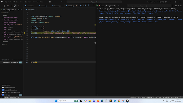The height and width of the screenshot is (103, 183).
Task: Restart the debug session
Action: point(97,5)
